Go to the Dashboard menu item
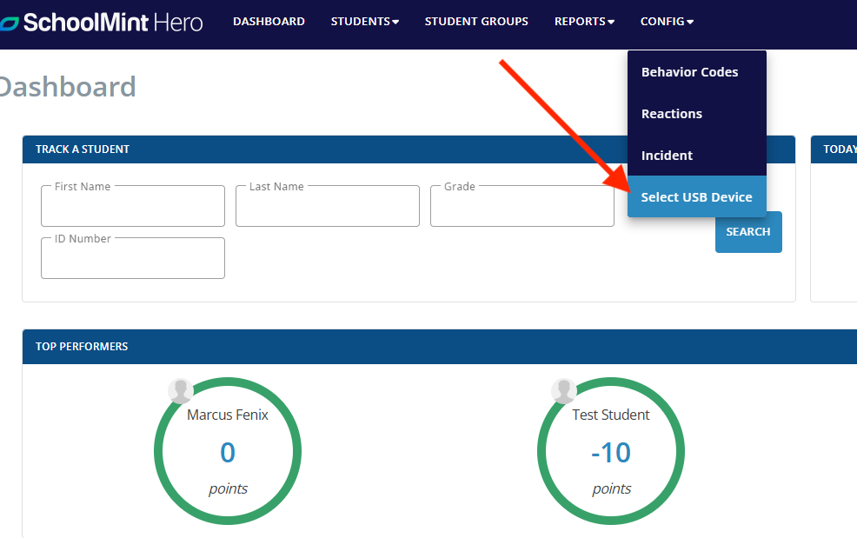 click(x=269, y=22)
